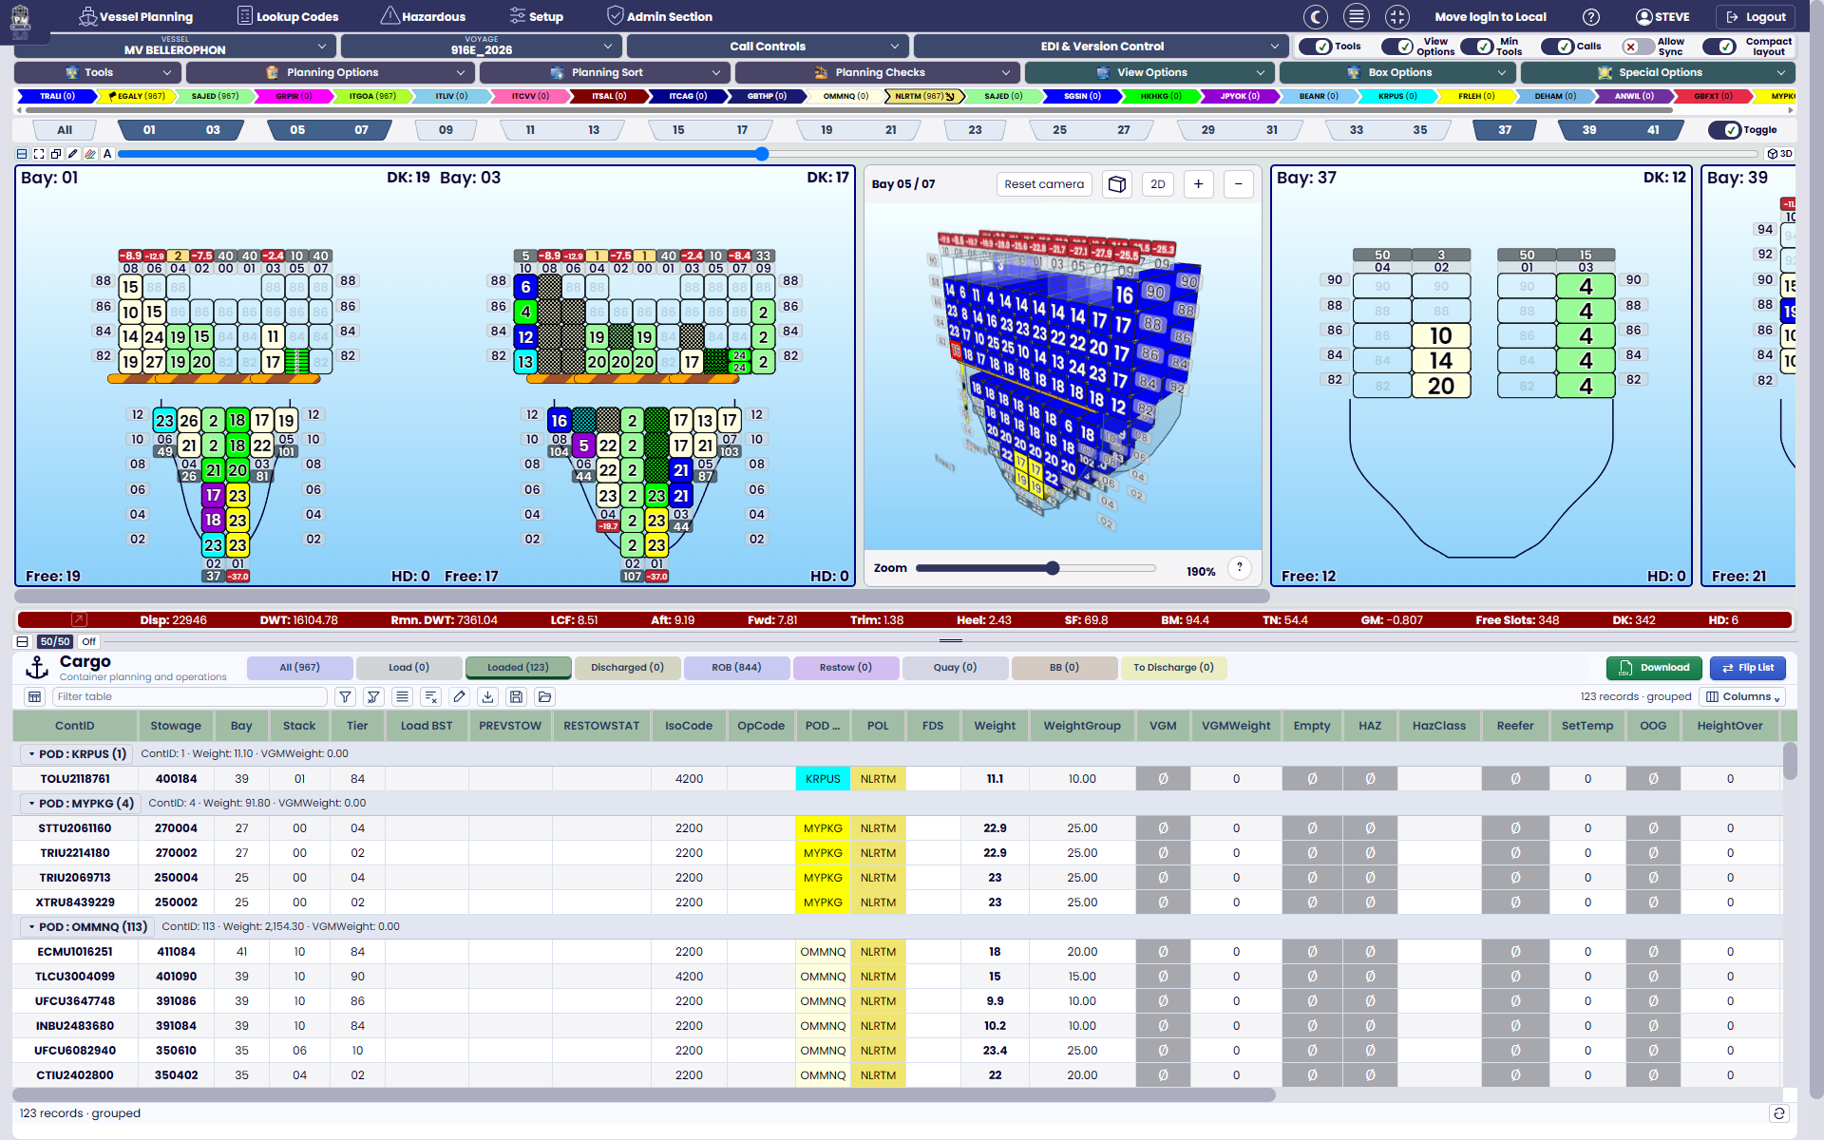Screen dimensions: 1824x1140
Task: Open the Lookup Codes menu
Action: 287,16
